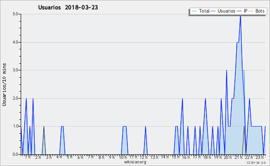Image resolution: width=270 pixels, height=166 pixels.
Task: Click the Bots legend entry
Action: pos(256,11)
